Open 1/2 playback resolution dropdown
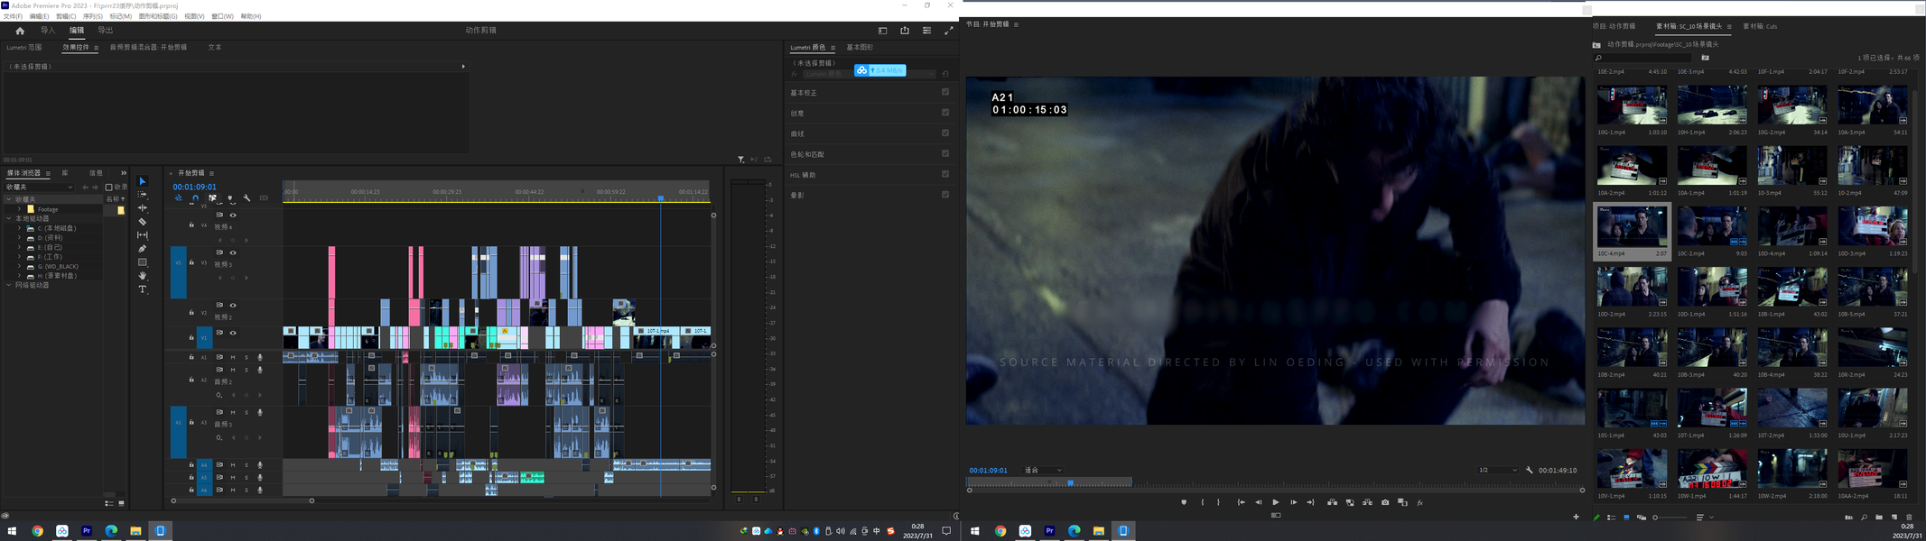1926x541 pixels. [x=1498, y=470]
